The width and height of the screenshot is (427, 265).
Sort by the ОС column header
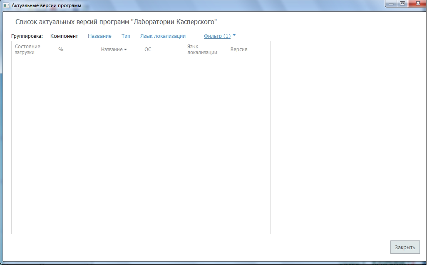coord(148,49)
